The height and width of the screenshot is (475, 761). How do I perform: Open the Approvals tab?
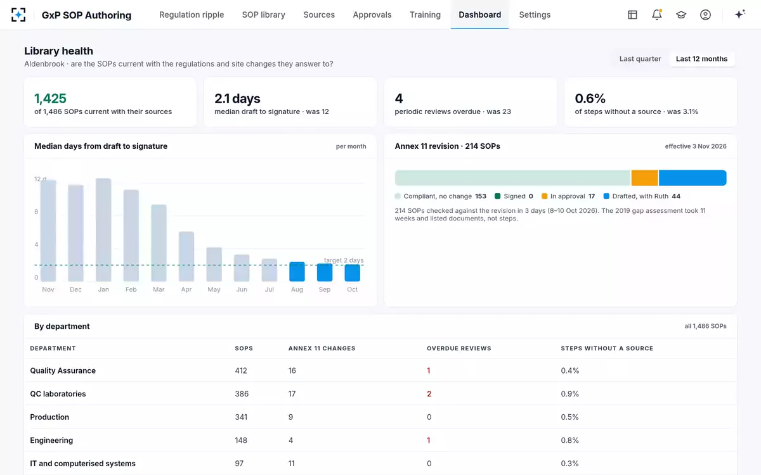(x=372, y=15)
